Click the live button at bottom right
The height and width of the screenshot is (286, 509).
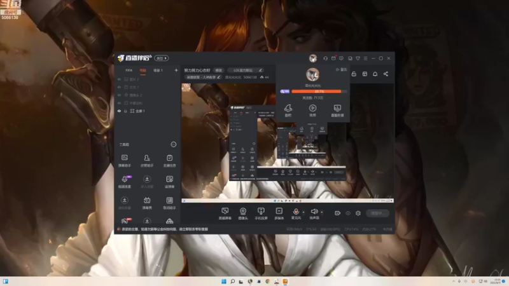point(377,213)
